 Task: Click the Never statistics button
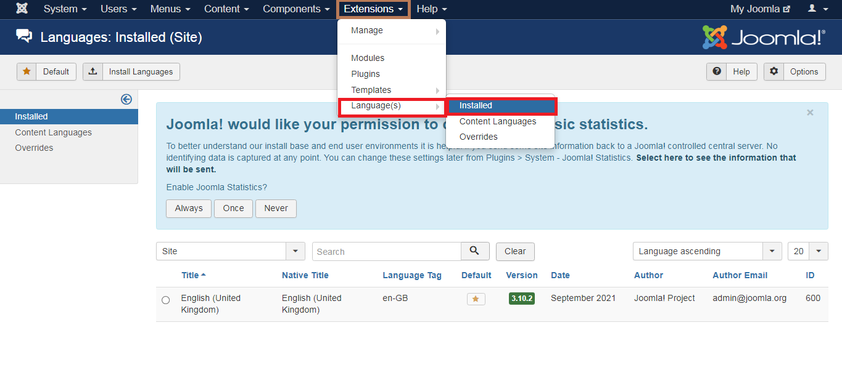pos(276,208)
